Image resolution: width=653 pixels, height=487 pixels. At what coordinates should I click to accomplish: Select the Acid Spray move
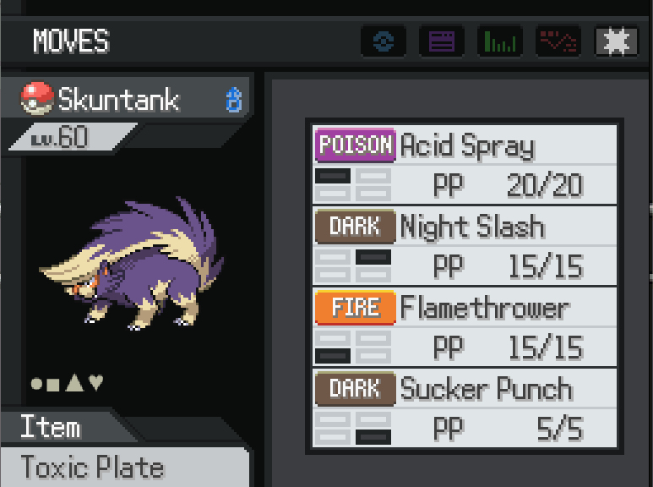pyautogui.click(x=465, y=164)
